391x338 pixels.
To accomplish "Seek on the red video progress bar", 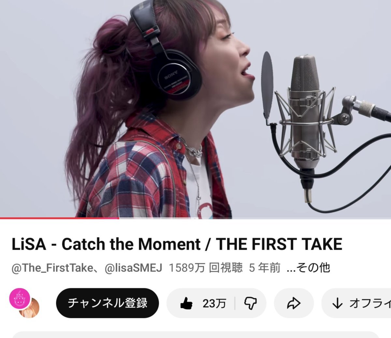I will pyautogui.click(x=59, y=218).
